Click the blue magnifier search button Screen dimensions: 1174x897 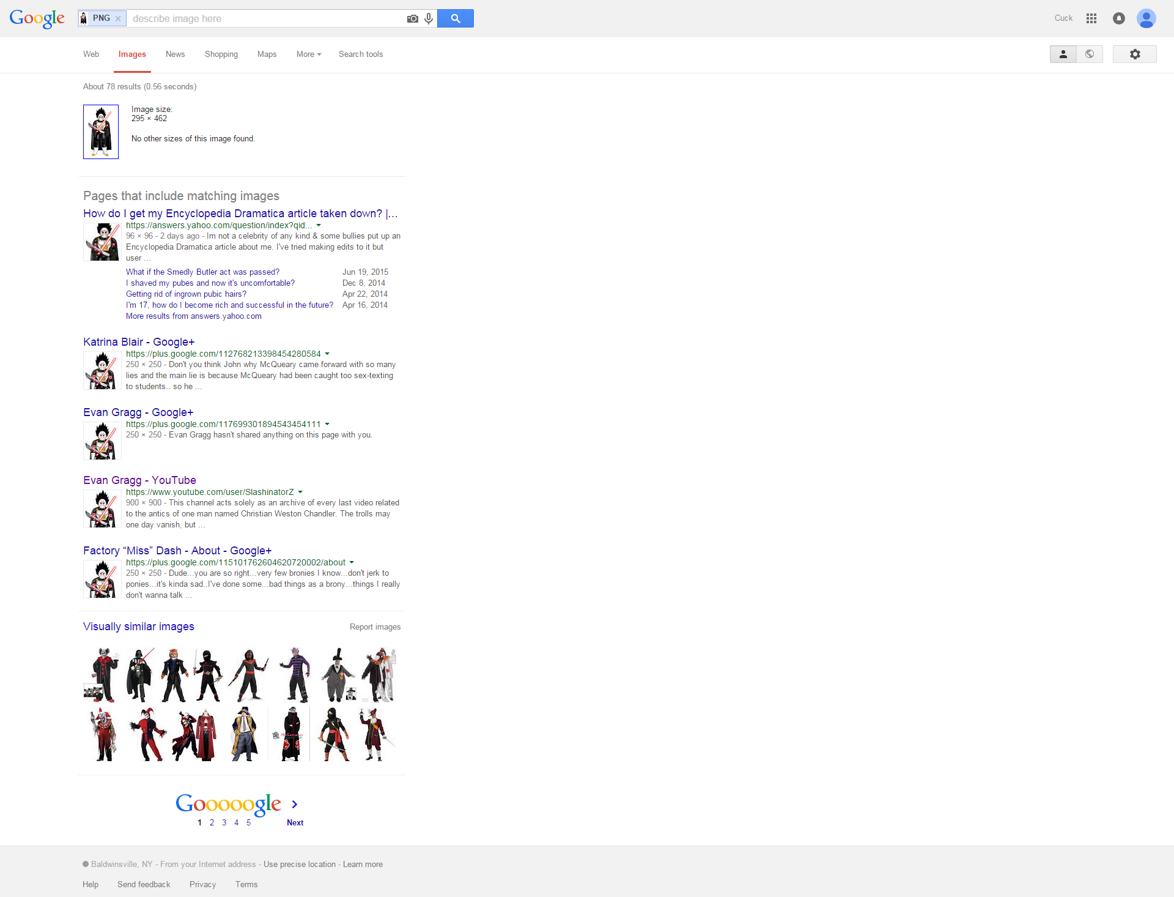(x=456, y=18)
